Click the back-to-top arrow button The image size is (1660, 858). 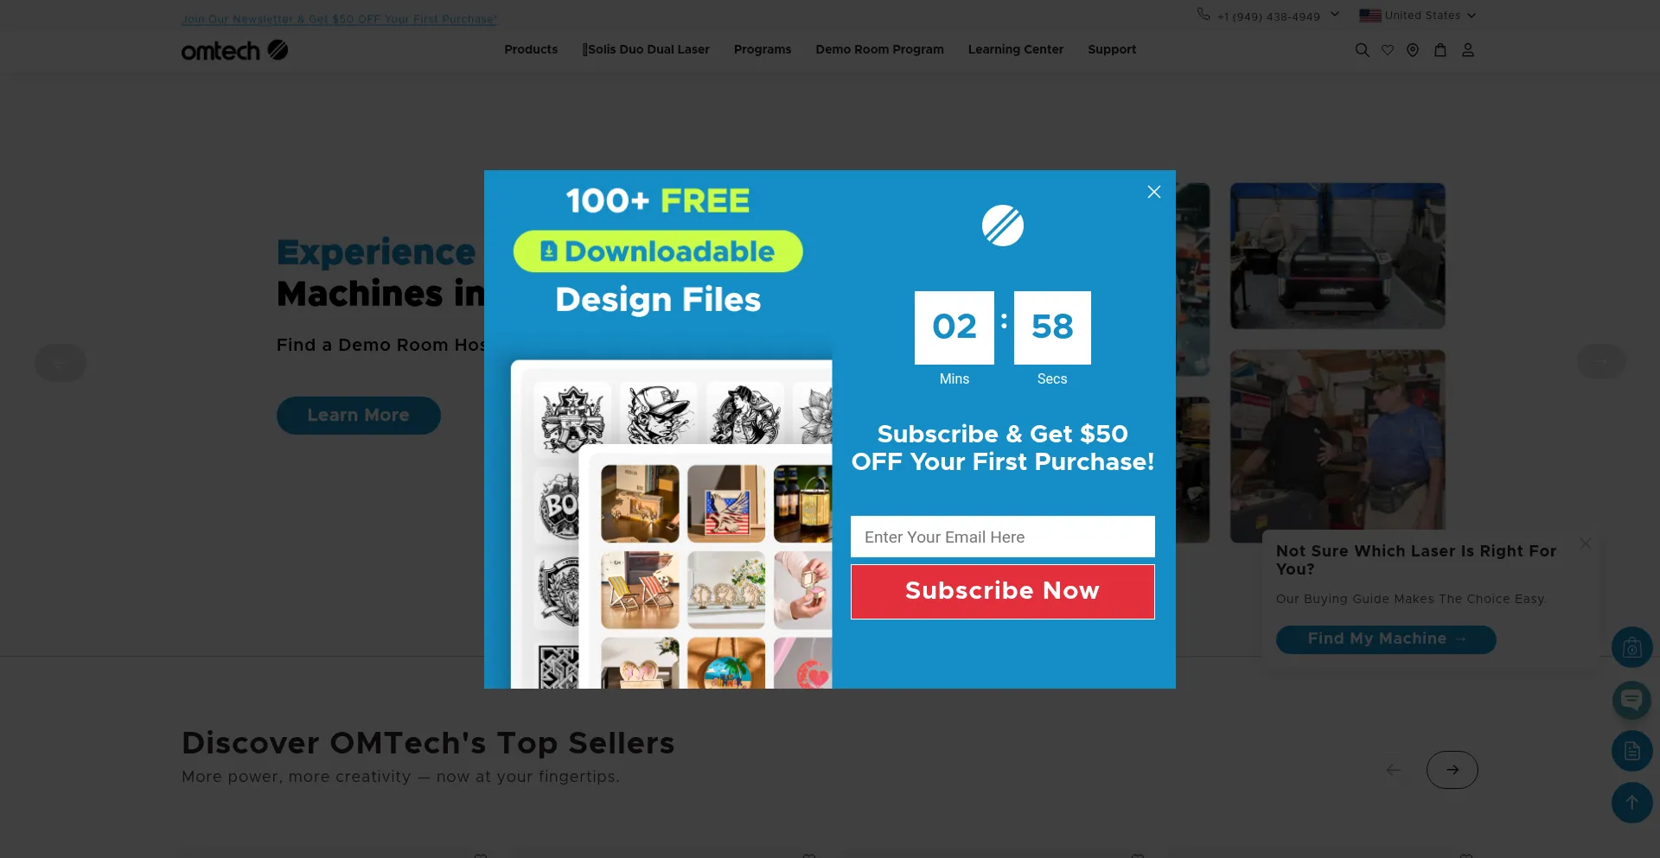tap(1631, 803)
